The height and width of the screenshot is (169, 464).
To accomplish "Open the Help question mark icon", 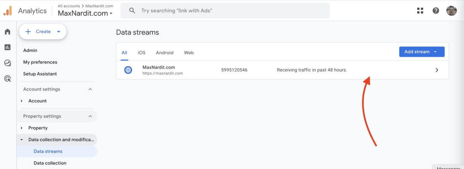I will (x=436, y=11).
